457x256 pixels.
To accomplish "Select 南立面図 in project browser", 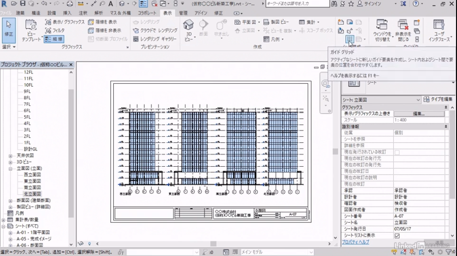I will click(x=32, y=188).
